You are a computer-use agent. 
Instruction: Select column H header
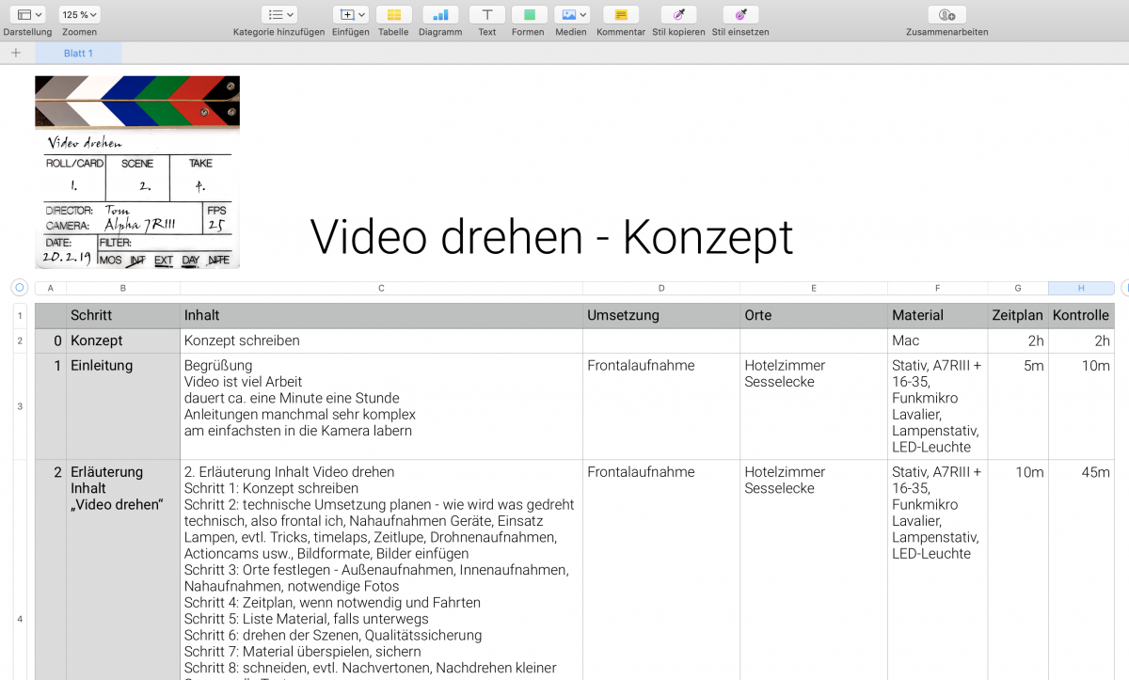[1081, 288]
